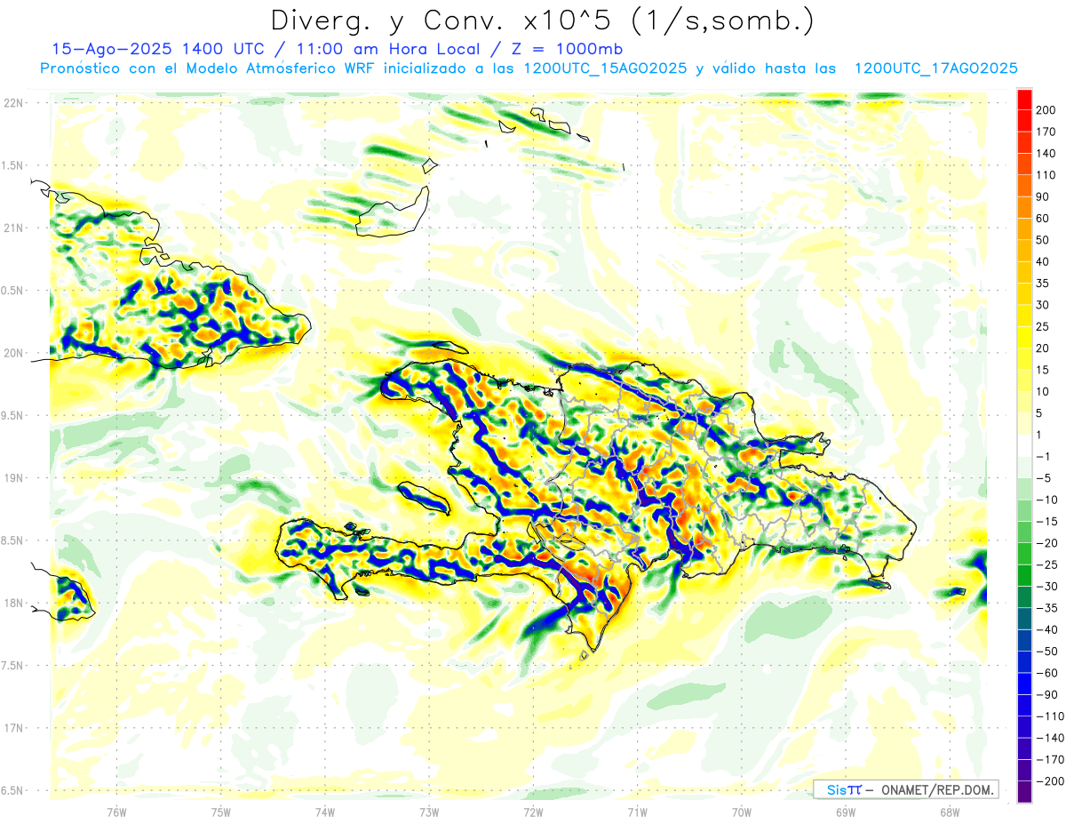This screenshot has height=824, width=1066.
Task: Click the positive '90' value on the color scale
Action: pos(1045,196)
